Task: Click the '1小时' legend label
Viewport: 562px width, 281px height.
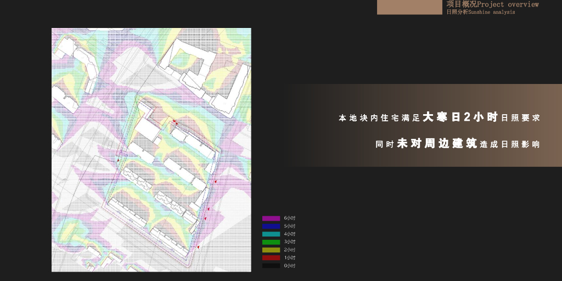Action: (x=290, y=258)
